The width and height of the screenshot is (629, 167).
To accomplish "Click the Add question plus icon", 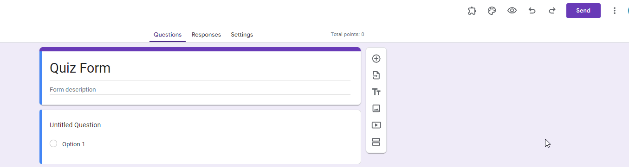I will (376, 59).
